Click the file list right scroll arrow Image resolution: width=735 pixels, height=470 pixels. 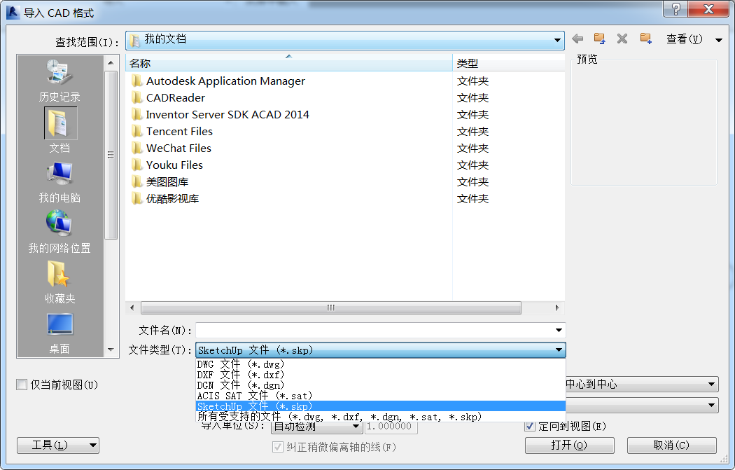(x=557, y=307)
